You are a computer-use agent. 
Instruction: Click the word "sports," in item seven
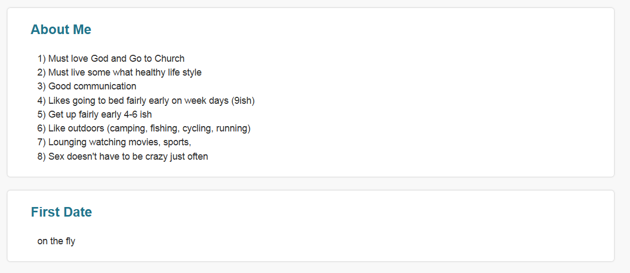(x=177, y=142)
